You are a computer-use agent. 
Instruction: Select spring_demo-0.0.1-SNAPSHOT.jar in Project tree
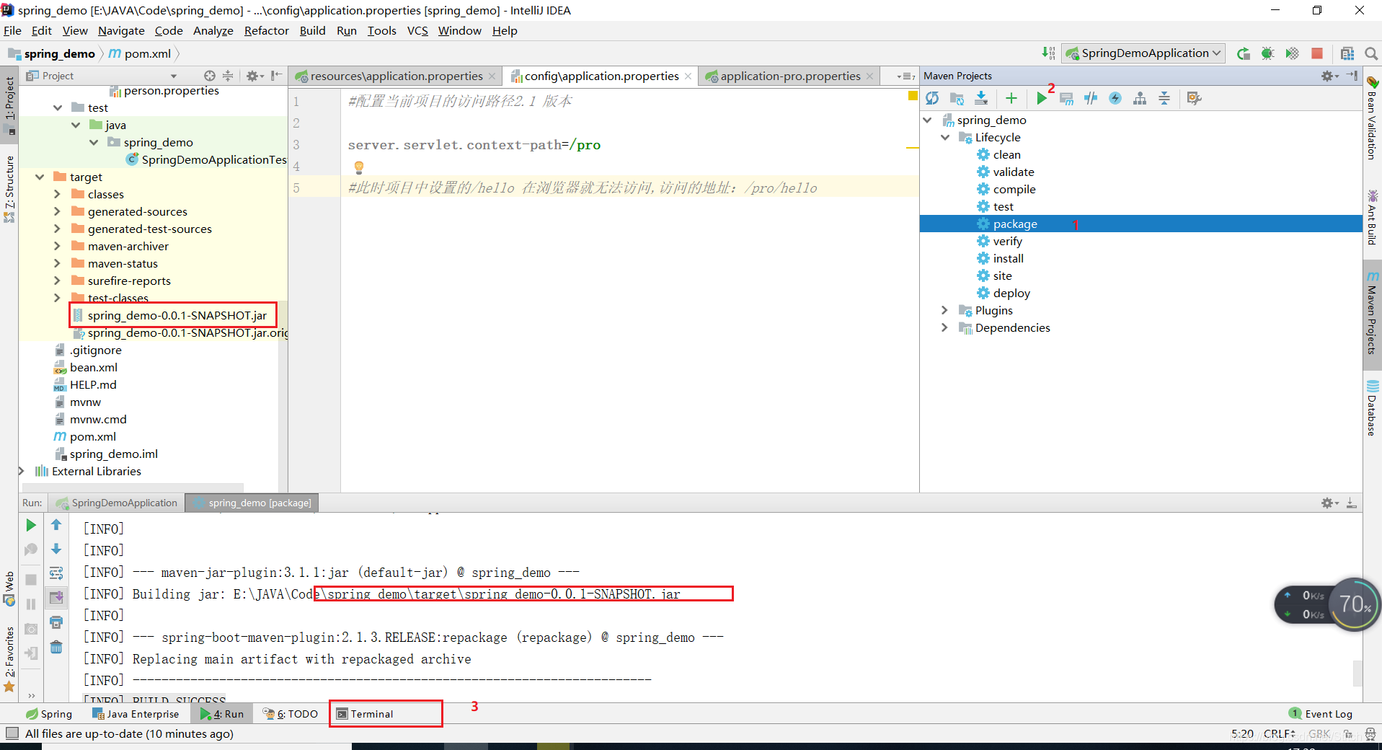(177, 315)
